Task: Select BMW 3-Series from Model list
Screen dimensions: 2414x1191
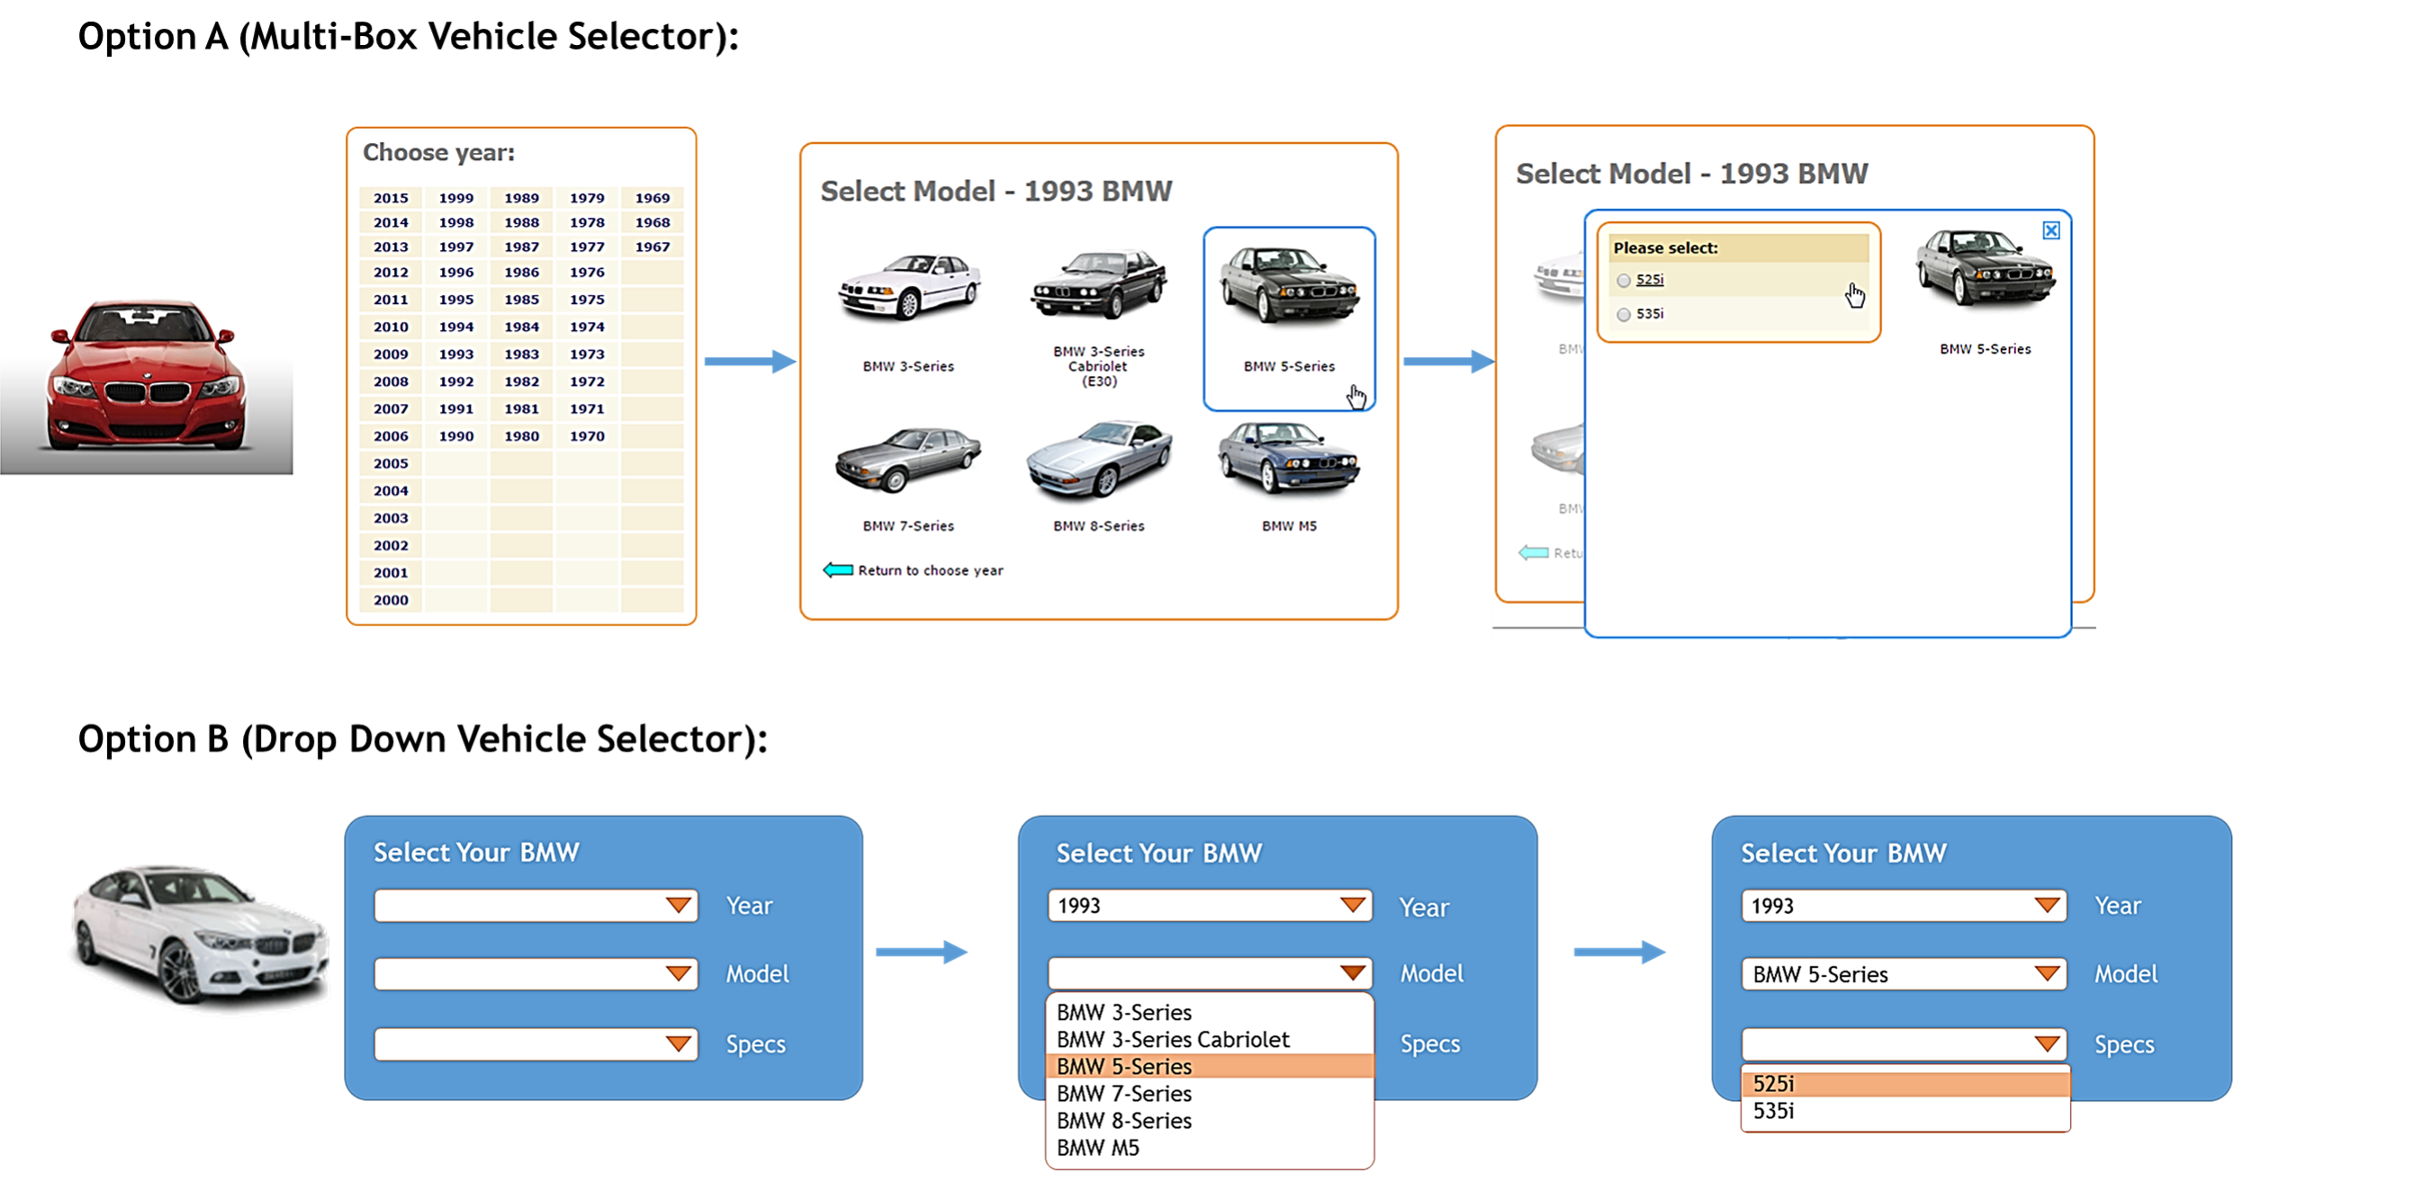Action: tap(1210, 1012)
